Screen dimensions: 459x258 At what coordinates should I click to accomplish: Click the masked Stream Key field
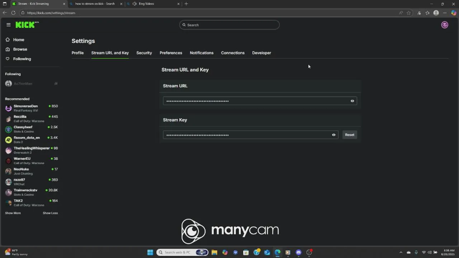click(x=250, y=135)
